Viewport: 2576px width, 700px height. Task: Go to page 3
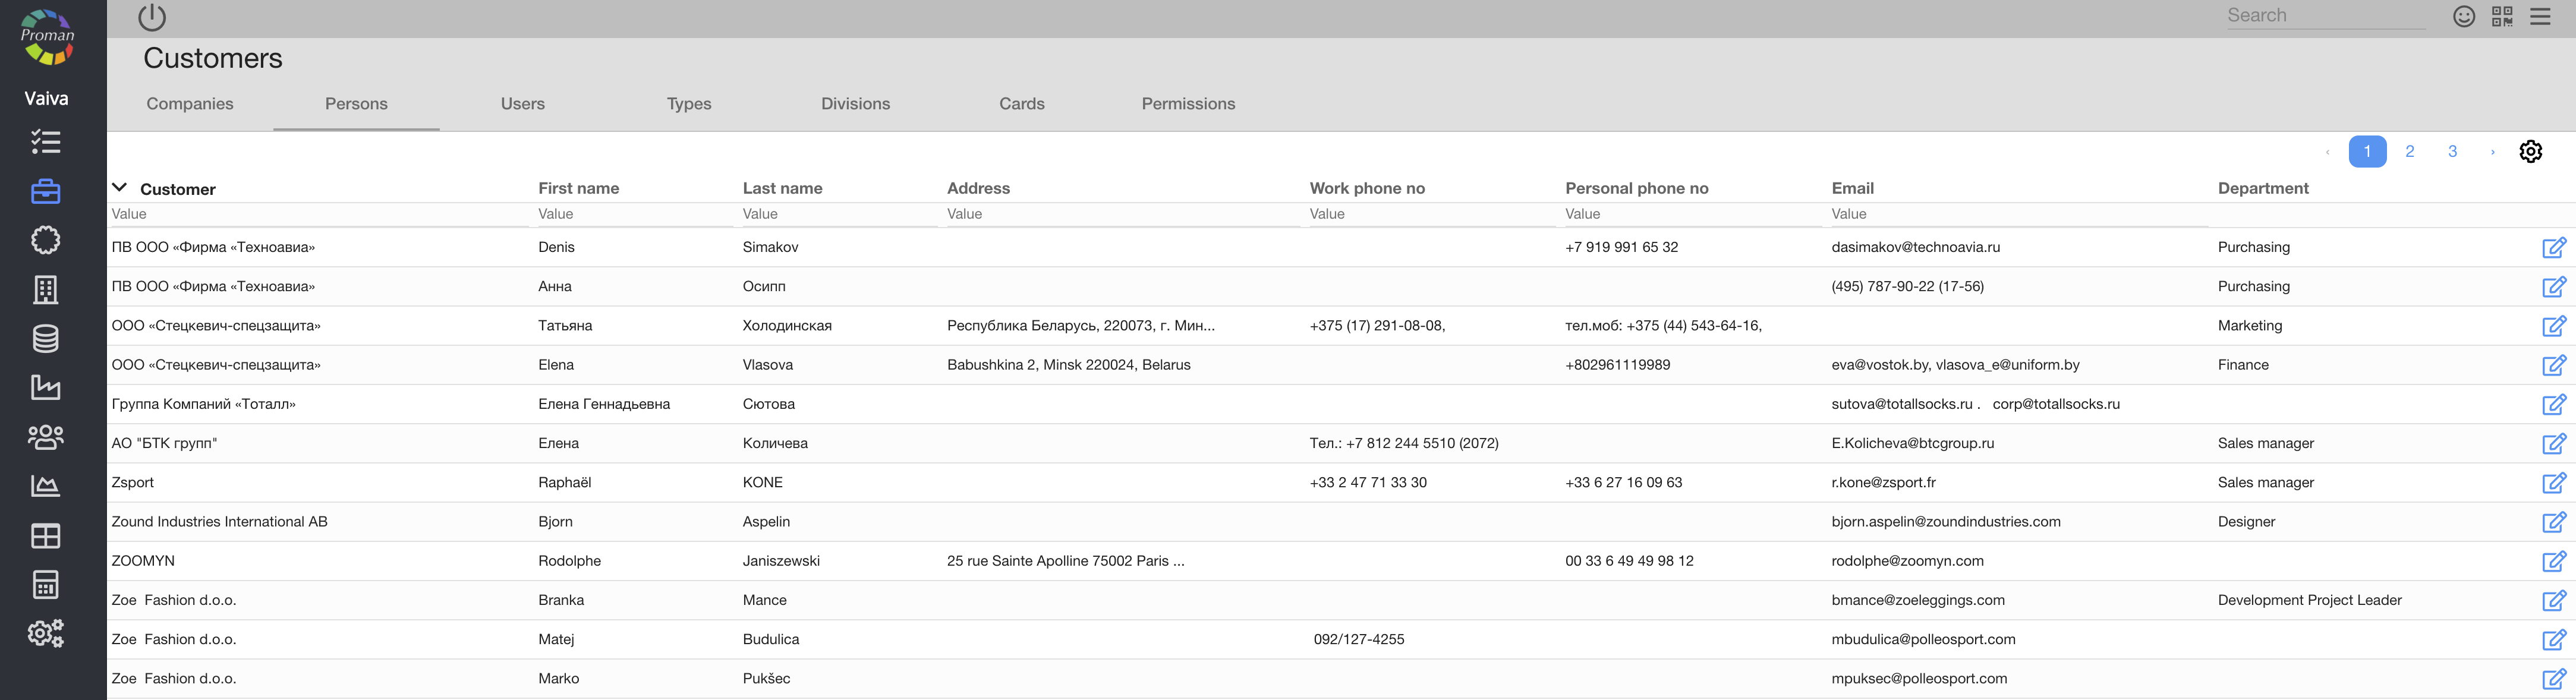(x=2452, y=152)
